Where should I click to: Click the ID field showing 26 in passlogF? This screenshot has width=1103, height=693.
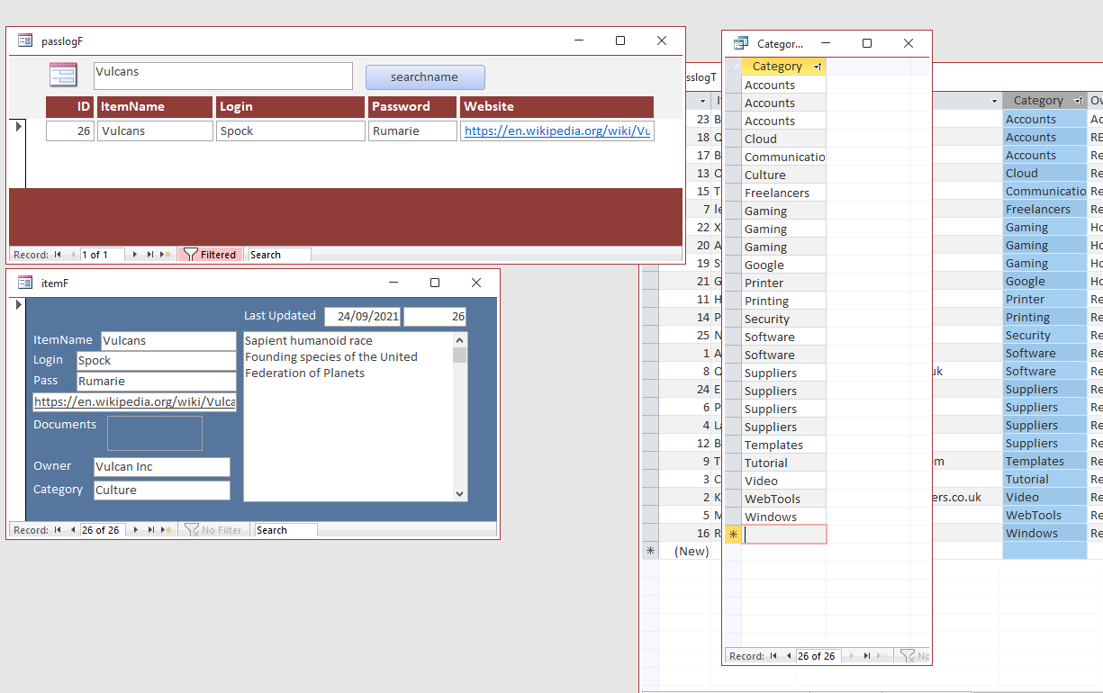(70, 130)
